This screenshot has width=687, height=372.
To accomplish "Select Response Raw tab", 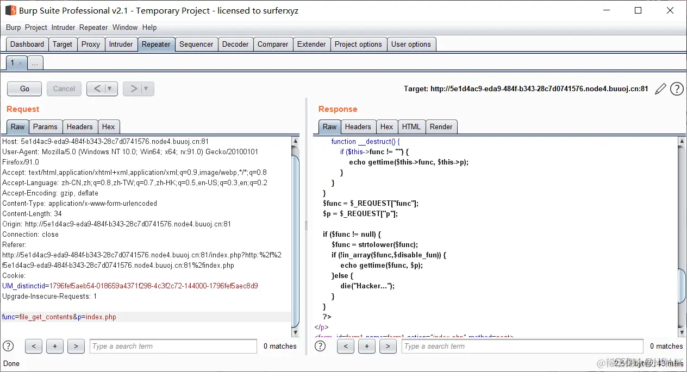I will click(x=330, y=127).
